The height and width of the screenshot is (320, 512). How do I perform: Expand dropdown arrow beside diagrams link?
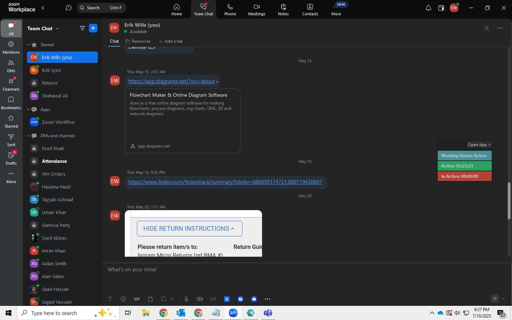pos(217,82)
